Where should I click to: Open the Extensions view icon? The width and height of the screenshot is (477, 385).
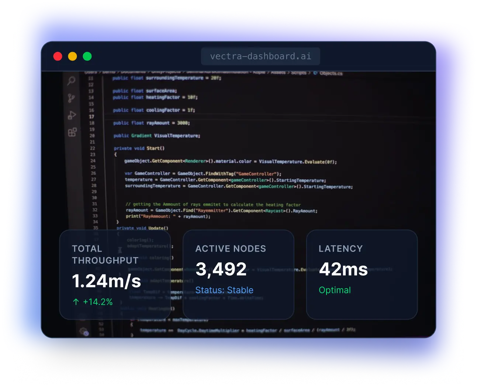(72, 132)
